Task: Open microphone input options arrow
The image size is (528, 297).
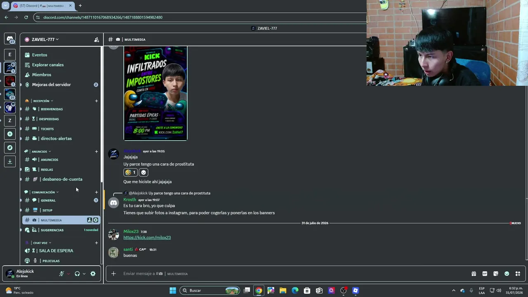Action: pyautogui.click(x=68, y=273)
